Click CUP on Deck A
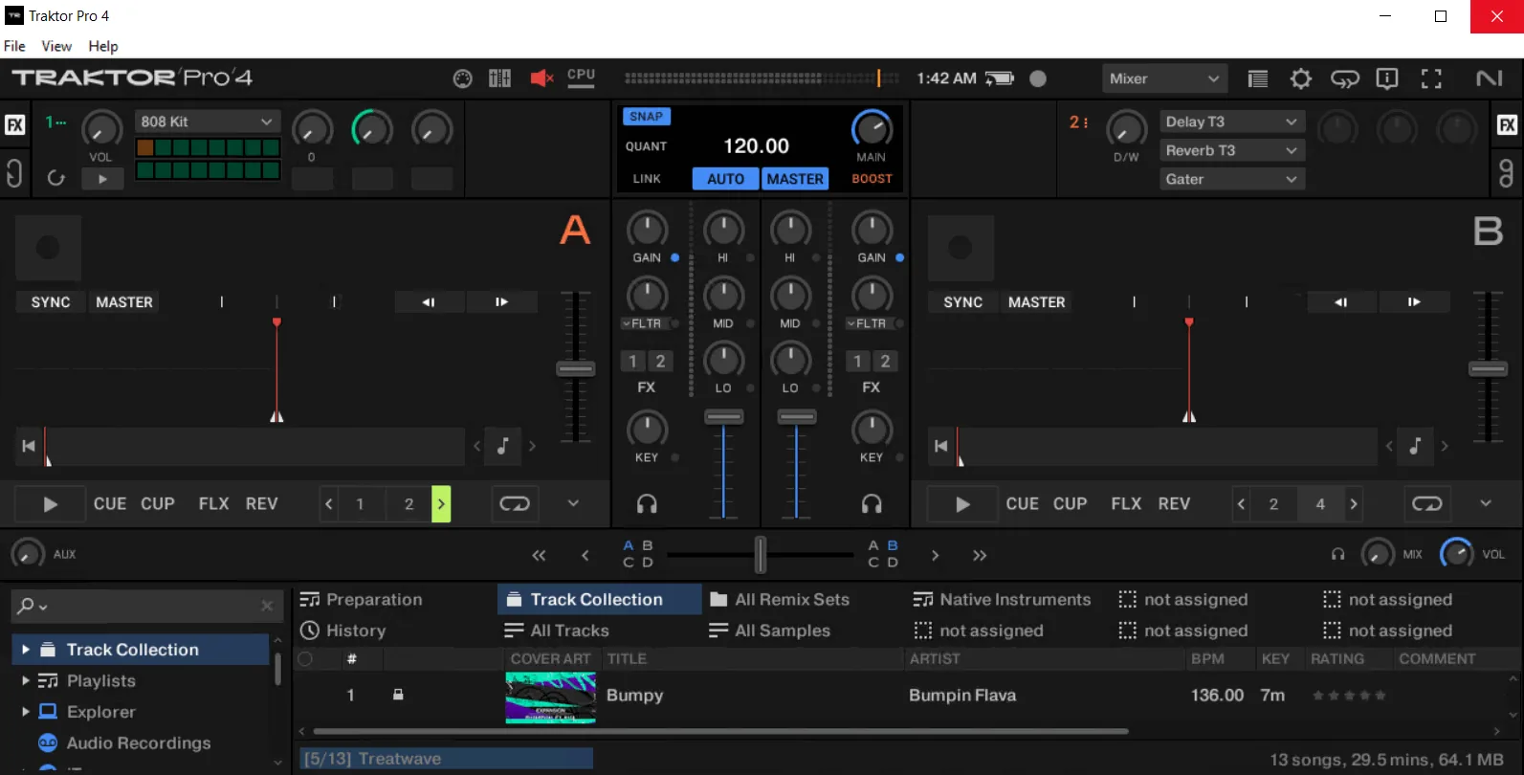 [158, 504]
